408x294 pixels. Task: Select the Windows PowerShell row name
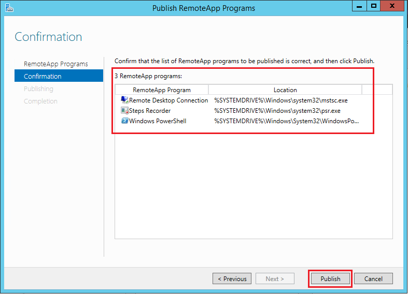158,121
